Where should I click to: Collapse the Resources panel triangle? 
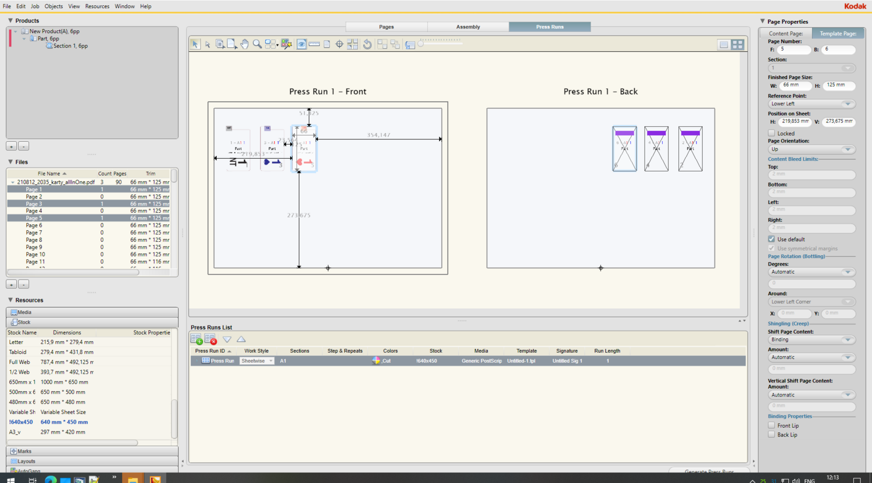tap(10, 300)
